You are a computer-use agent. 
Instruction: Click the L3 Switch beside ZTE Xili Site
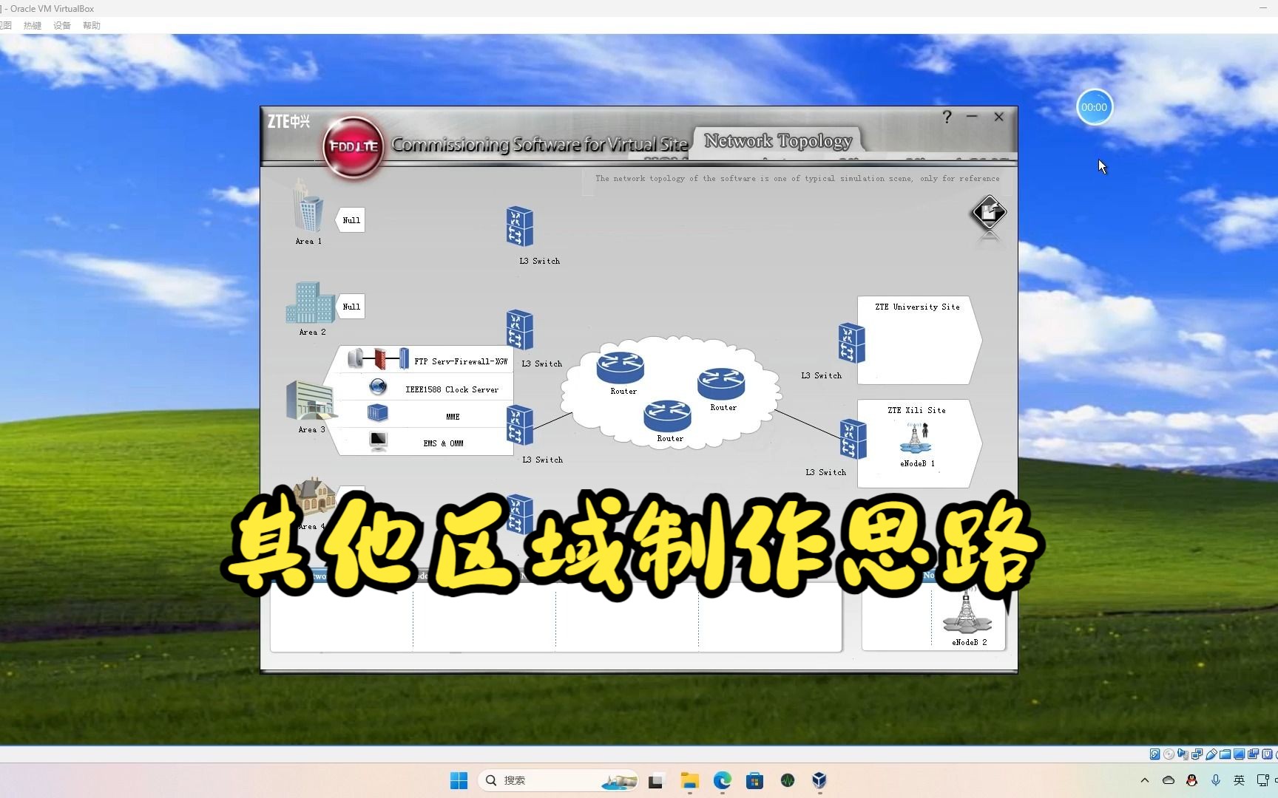pos(853,439)
